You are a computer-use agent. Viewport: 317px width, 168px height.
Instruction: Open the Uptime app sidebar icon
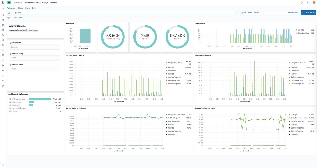click(3, 60)
